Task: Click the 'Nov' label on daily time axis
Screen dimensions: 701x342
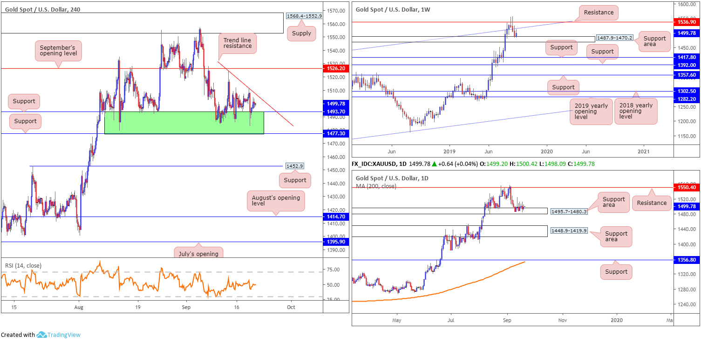Action: pos(562,320)
